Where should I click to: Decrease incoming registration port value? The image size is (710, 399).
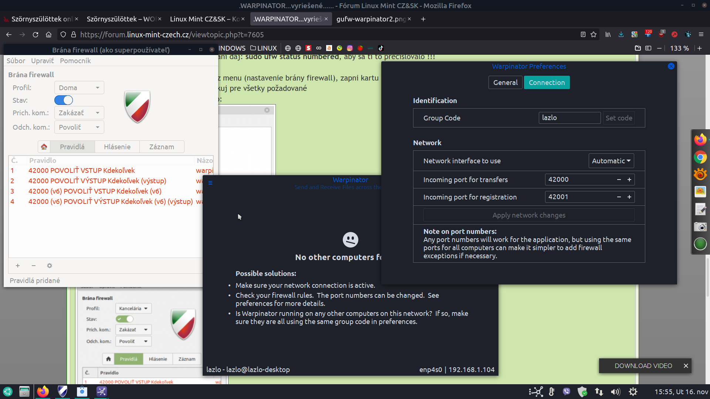coord(619,197)
